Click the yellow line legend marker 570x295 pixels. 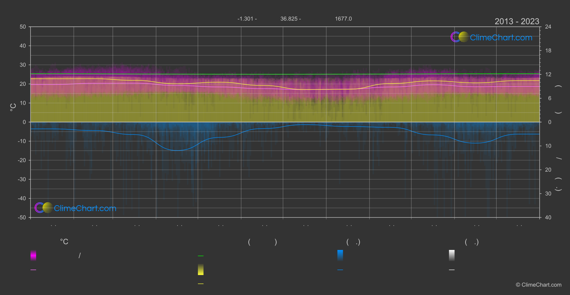(201, 284)
